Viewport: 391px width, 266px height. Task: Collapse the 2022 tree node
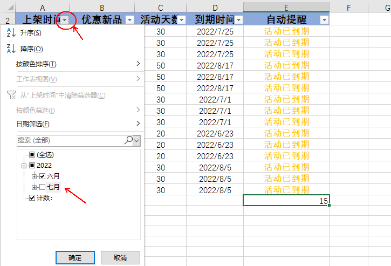tap(24, 166)
